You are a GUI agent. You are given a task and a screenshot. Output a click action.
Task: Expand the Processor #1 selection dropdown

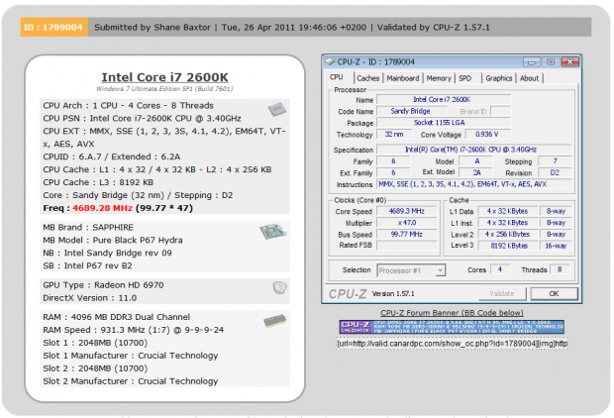[440, 270]
